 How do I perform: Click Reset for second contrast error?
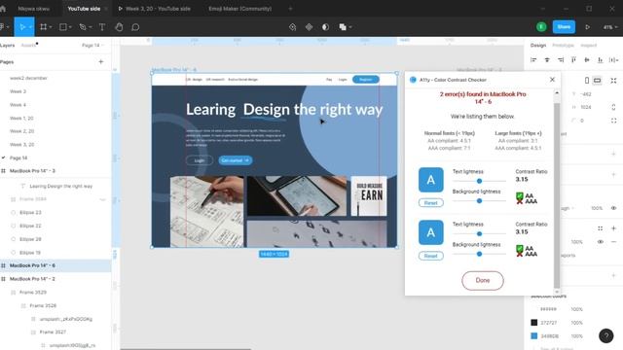click(x=430, y=256)
